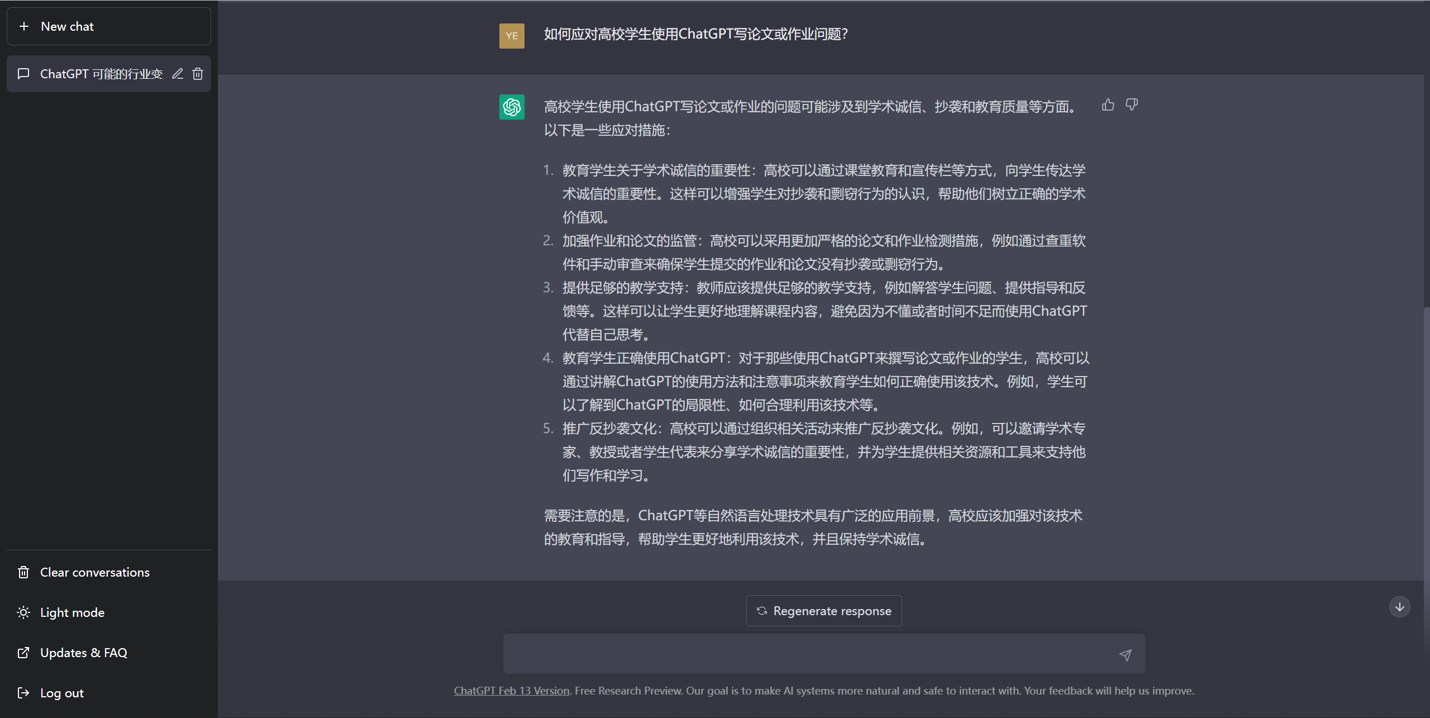Delete conversation using trash icon in chat row
The image size is (1430, 718).
(x=198, y=74)
